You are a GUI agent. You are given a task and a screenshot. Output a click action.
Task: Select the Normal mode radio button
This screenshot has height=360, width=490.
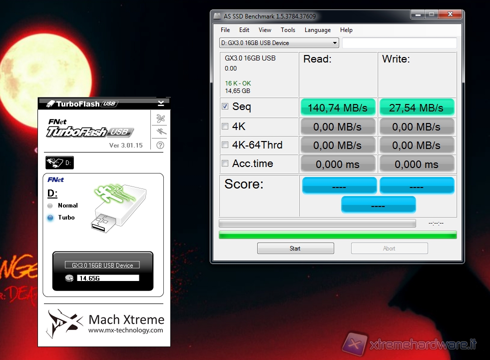50,205
